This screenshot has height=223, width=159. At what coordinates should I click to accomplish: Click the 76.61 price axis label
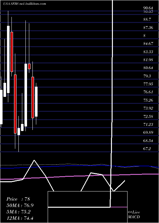tap(148, 92)
